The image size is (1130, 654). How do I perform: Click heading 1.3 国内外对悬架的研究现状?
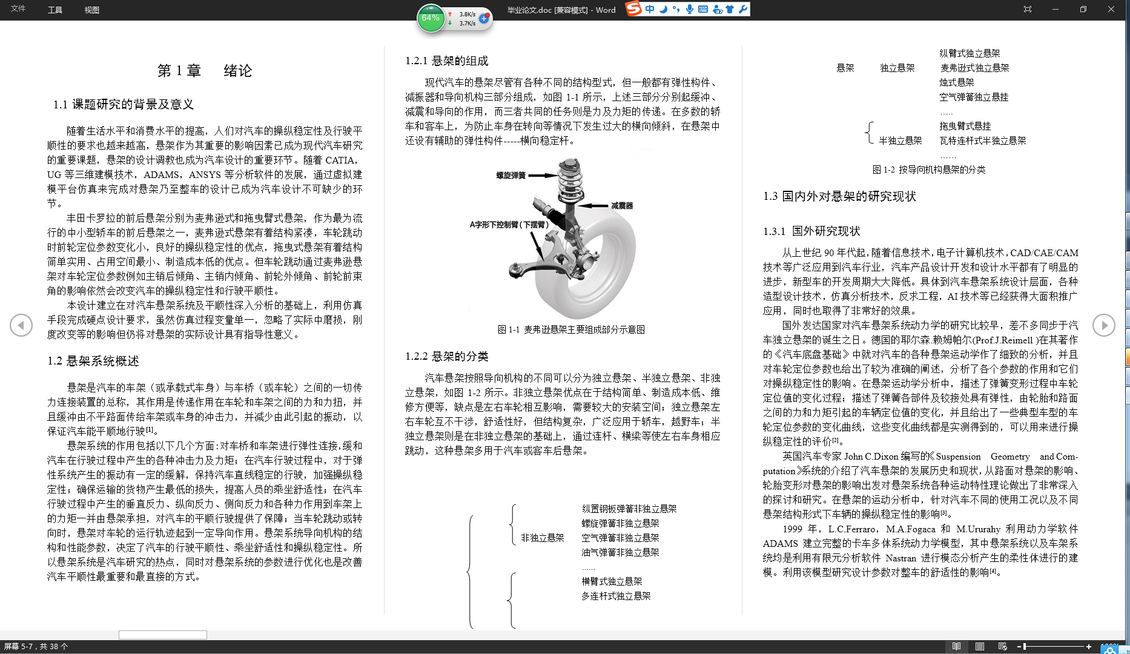pos(839,196)
